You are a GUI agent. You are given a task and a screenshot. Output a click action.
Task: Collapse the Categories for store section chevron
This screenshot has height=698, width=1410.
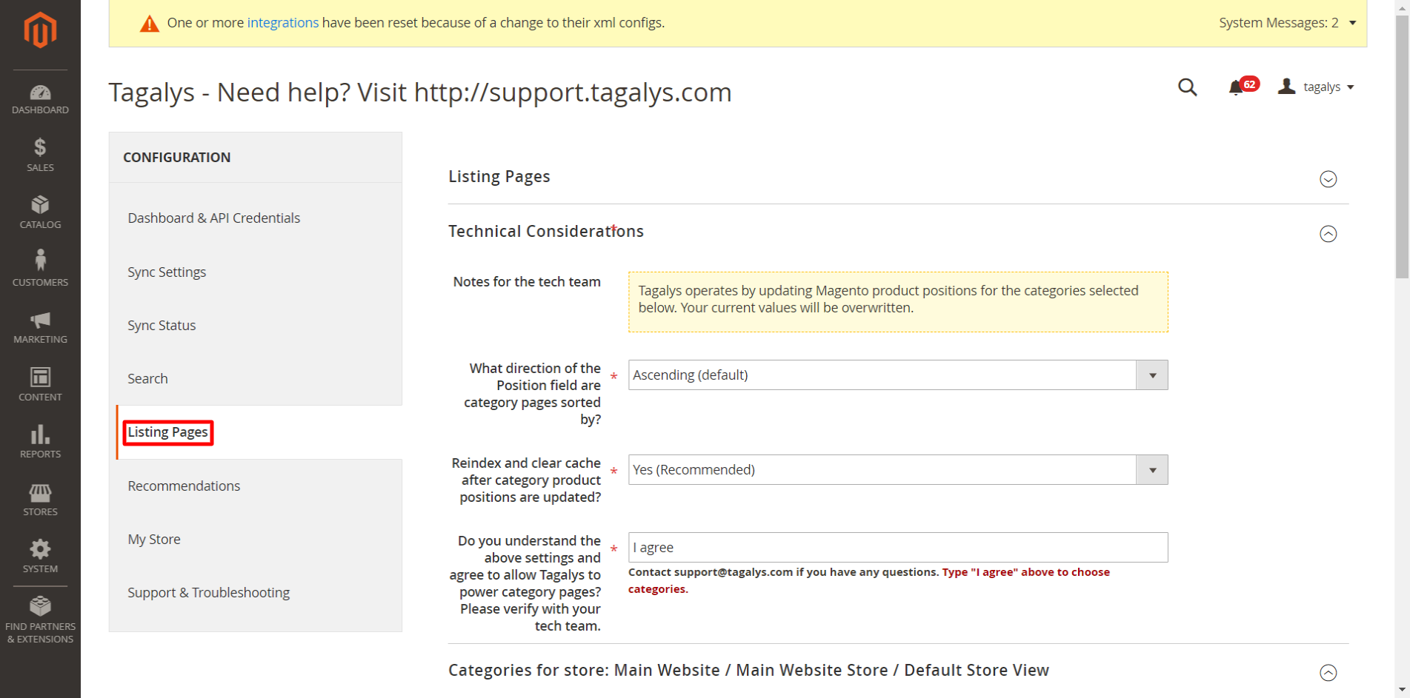[x=1328, y=673]
